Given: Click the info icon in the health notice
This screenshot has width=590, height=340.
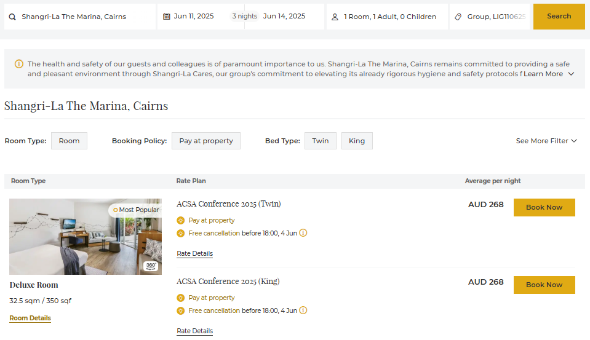Looking at the screenshot, I should 19,64.
